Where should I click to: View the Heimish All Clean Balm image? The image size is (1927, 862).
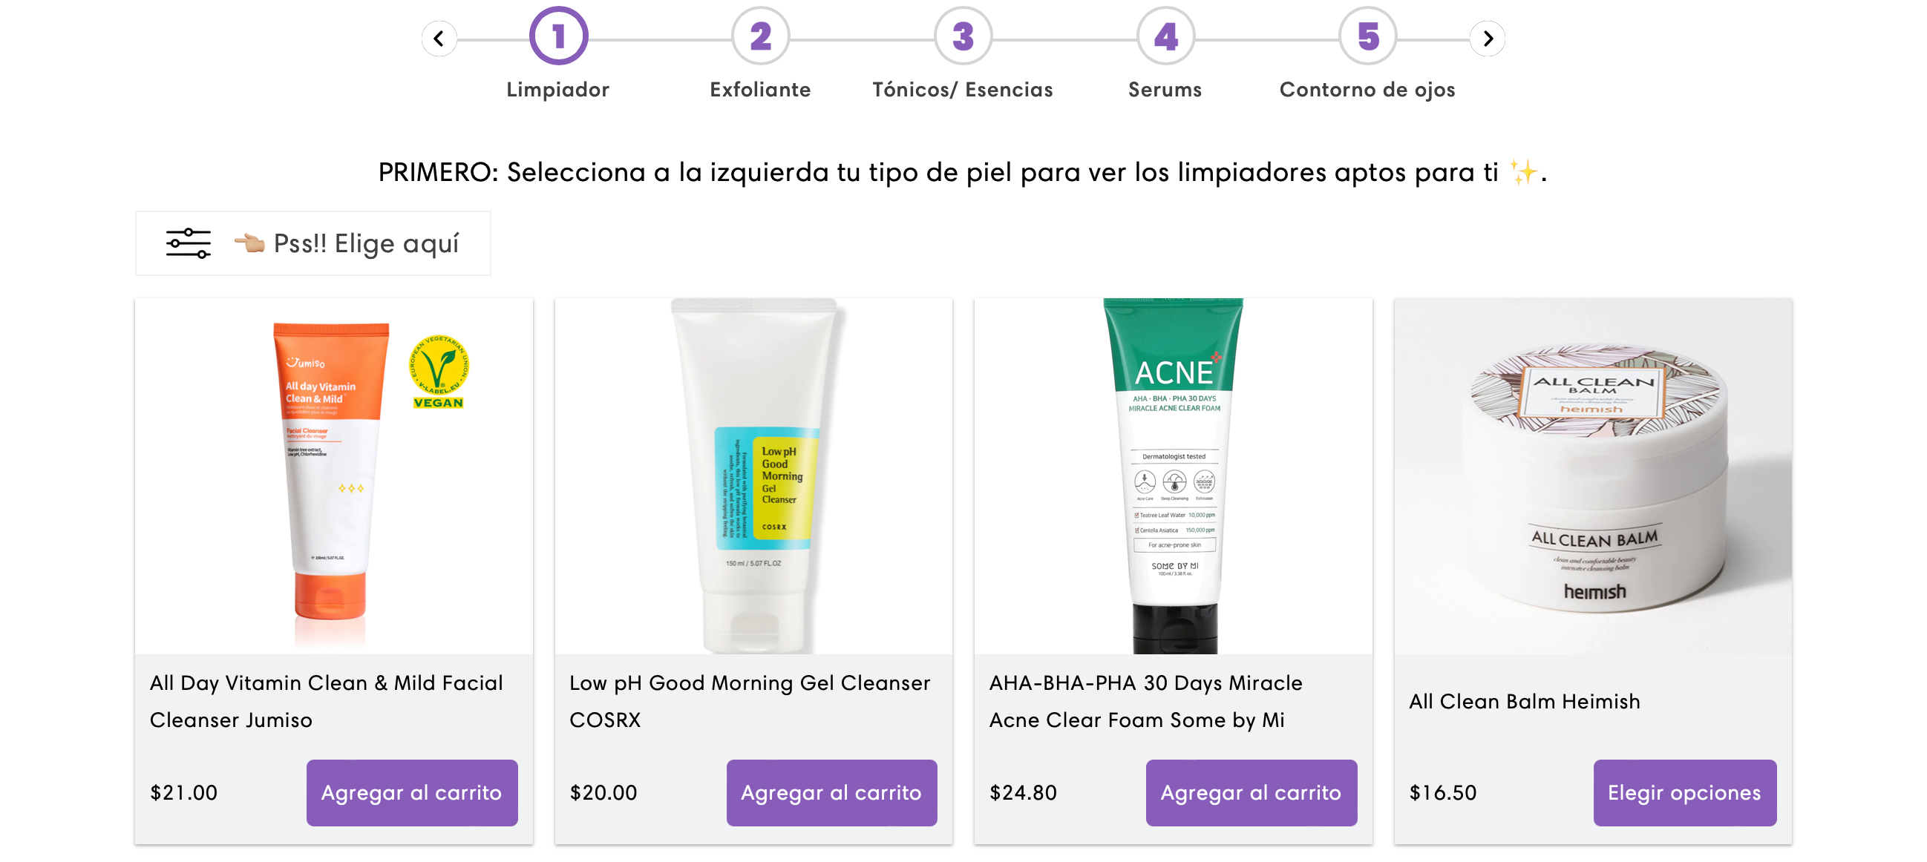pyautogui.click(x=1593, y=476)
